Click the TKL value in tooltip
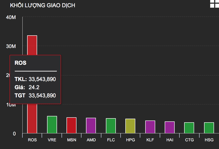This screenshot has width=219, height=149. coord(42,79)
